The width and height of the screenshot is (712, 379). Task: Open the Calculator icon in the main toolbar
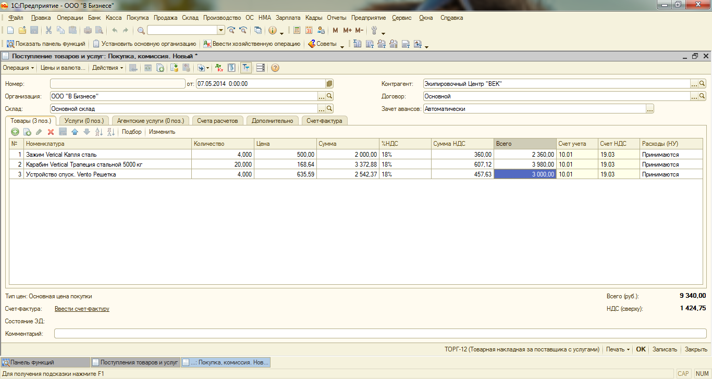297,30
